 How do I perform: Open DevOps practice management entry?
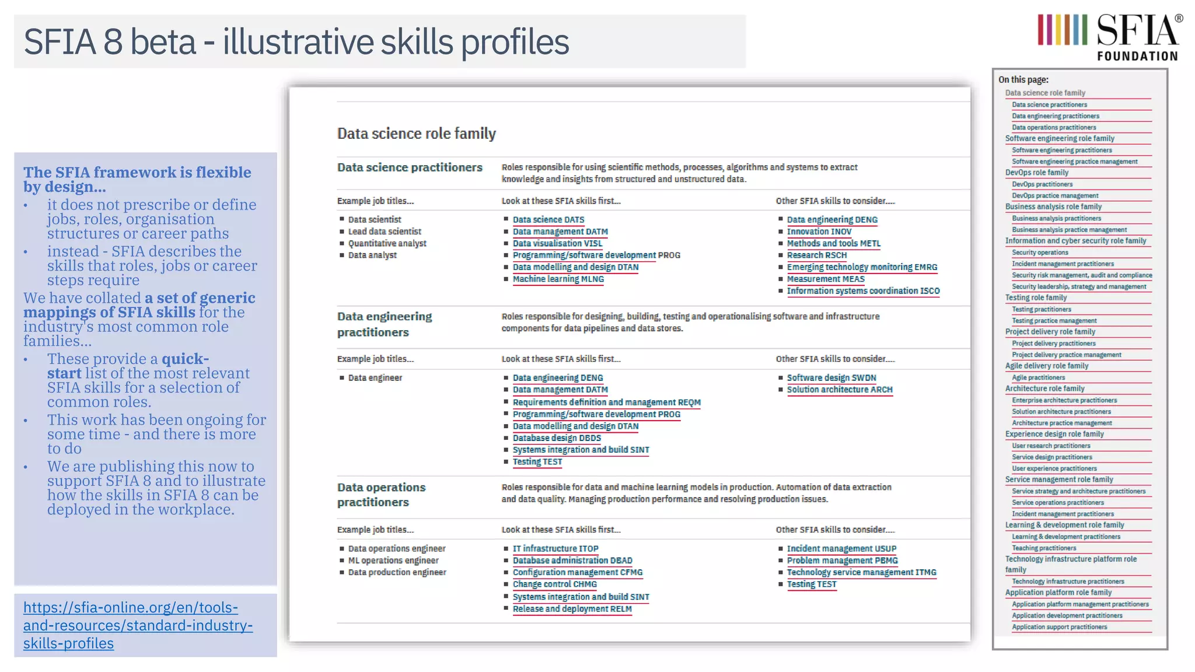(1055, 196)
